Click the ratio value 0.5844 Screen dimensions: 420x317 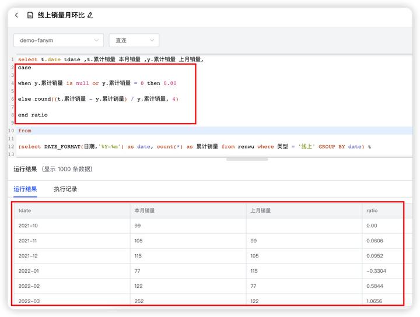pyautogui.click(x=374, y=286)
